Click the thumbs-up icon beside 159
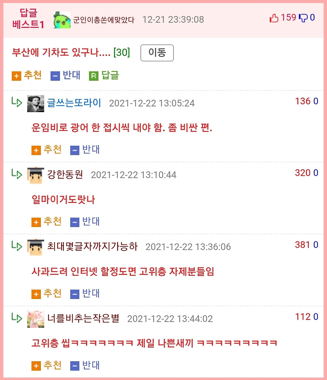The image size is (327, 380). [274, 18]
